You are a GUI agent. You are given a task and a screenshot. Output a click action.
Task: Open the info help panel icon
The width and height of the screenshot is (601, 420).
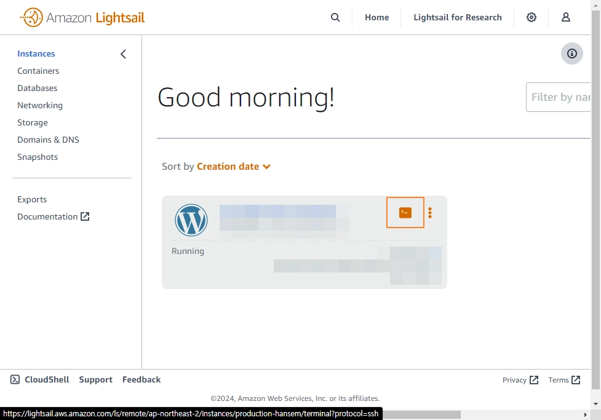pyautogui.click(x=572, y=53)
